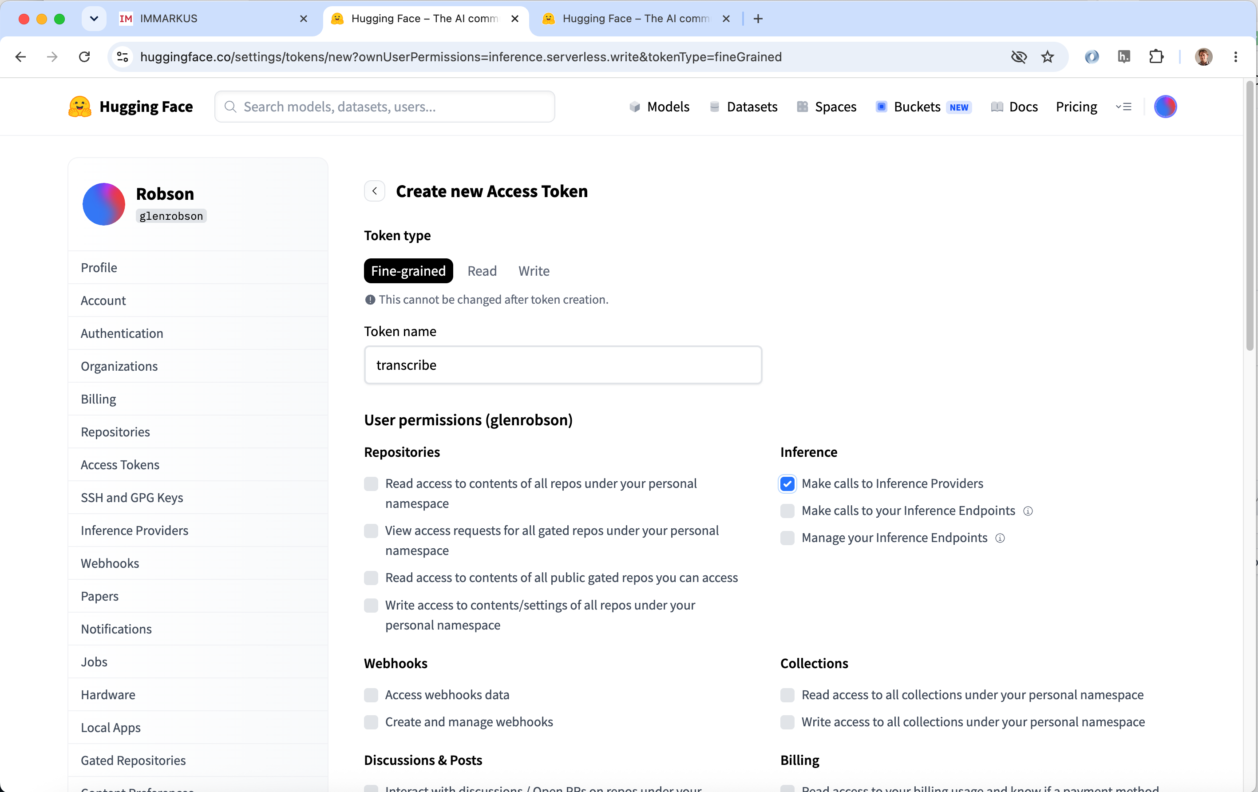1258x792 pixels.
Task: Click the info icon next to Manage your Inference Endpoints
Action: pyautogui.click(x=1000, y=538)
